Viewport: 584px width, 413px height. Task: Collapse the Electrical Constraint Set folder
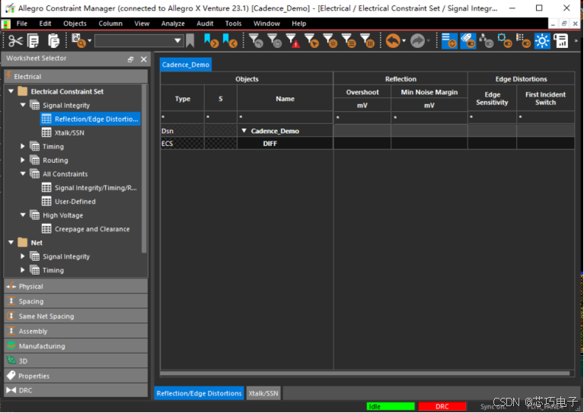coord(11,91)
